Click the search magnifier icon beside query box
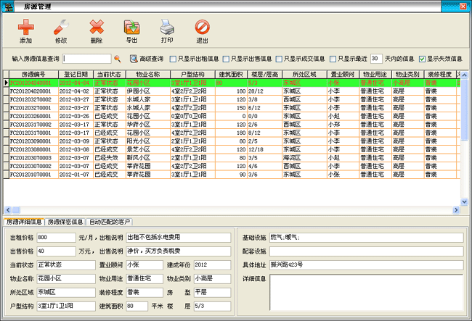This screenshot has height=321, width=472. pos(118,59)
